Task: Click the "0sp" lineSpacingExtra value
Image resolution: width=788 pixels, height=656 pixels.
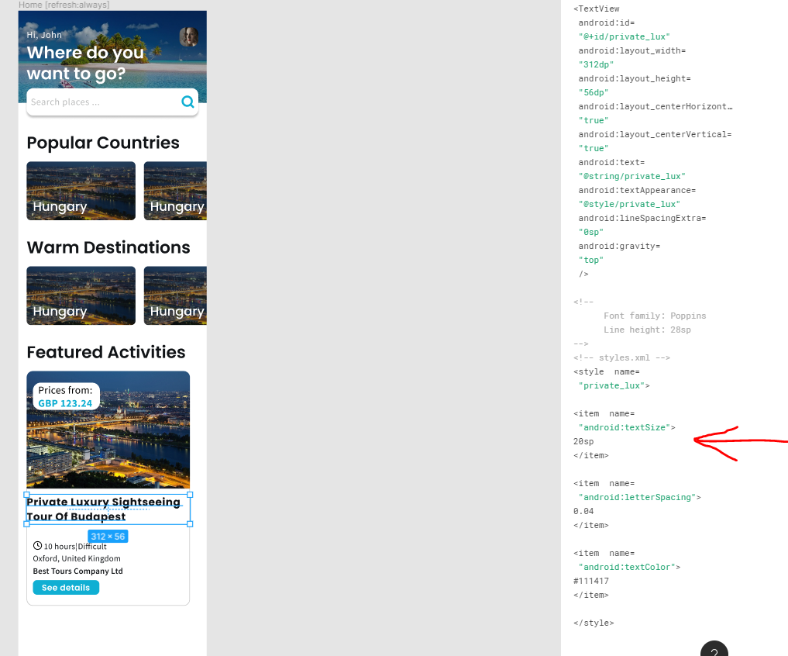Action: 591,232
